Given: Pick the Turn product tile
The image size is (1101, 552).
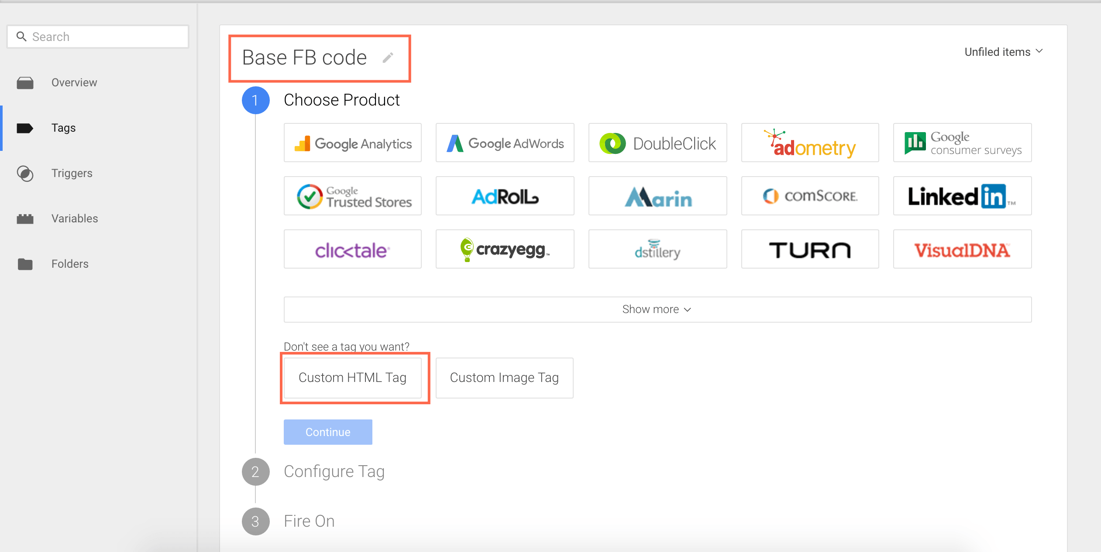Looking at the screenshot, I should [x=810, y=249].
